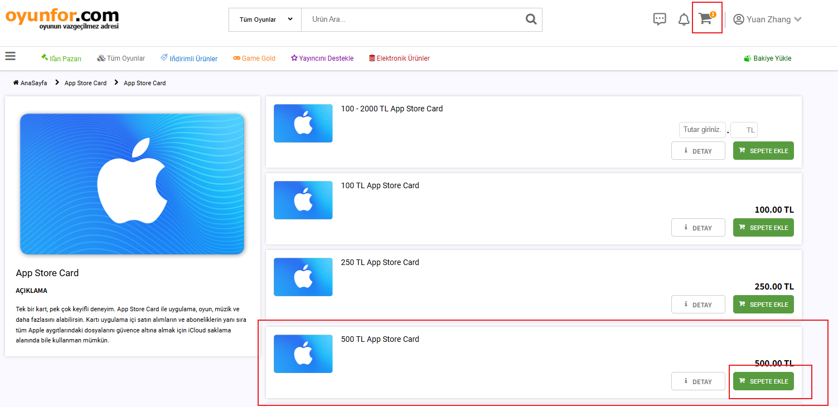The height and width of the screenshot is (407, 838).
Task: Open the Game Gold section
Action: tap(254, 58)
